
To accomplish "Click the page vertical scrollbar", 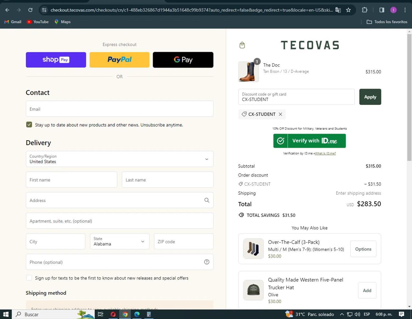I will tap(409, 97).
